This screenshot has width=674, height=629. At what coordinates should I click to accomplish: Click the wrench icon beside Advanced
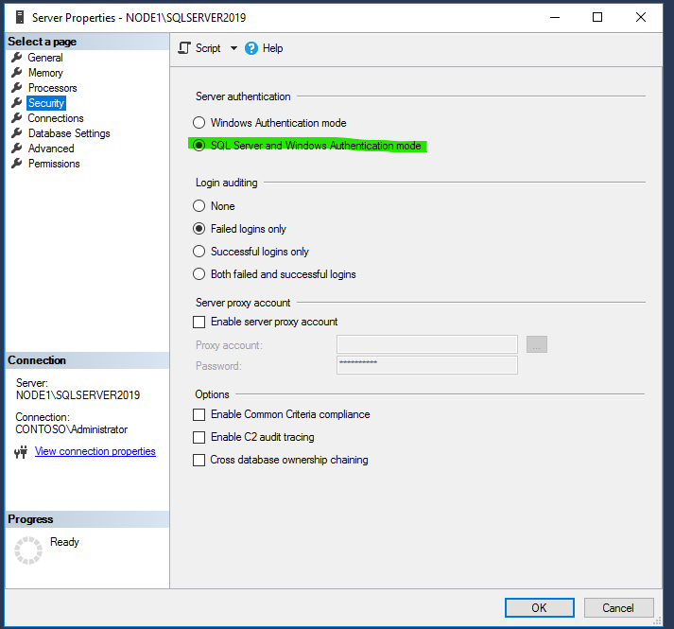pyautogui.click(x=17, y=148)
